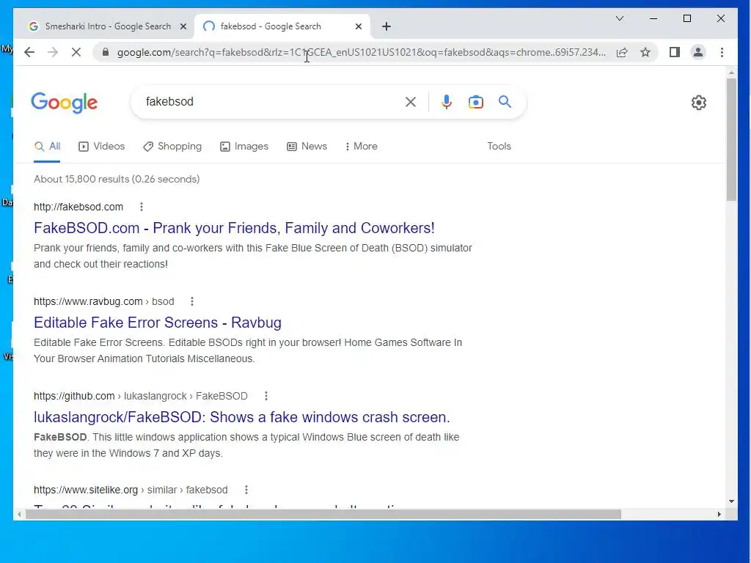Viewport: 751px width, 563px height.
Task: Switch to Videos results
Action: coord(101,146)
